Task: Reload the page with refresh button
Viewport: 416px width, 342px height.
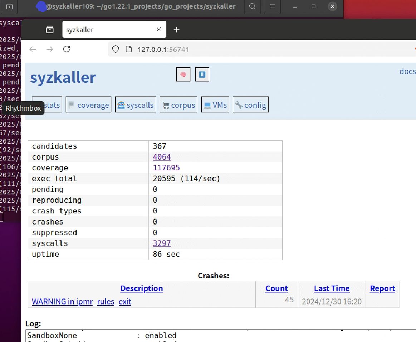Action: click(67, 49)
